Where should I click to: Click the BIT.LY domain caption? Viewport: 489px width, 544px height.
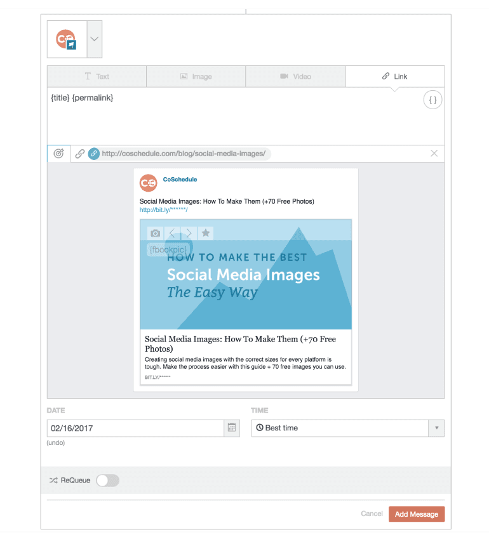tap(157, 377)
